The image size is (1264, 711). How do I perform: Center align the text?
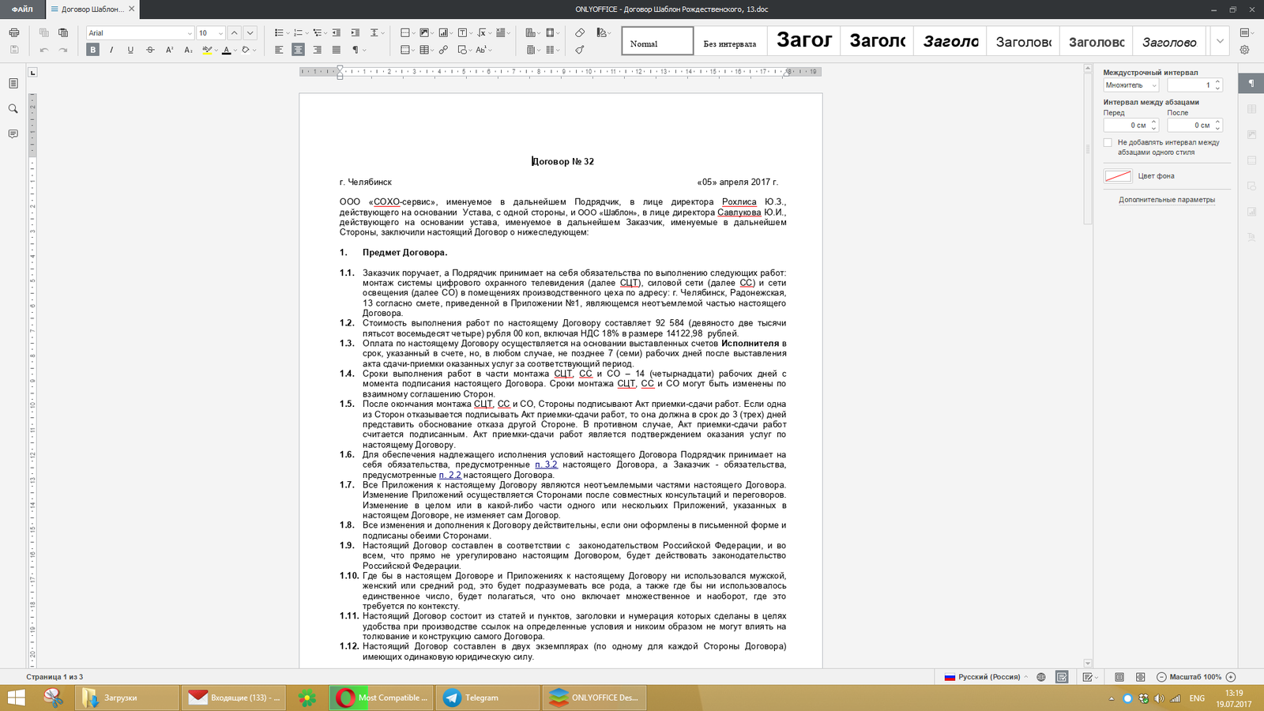(x=298, y=50)
